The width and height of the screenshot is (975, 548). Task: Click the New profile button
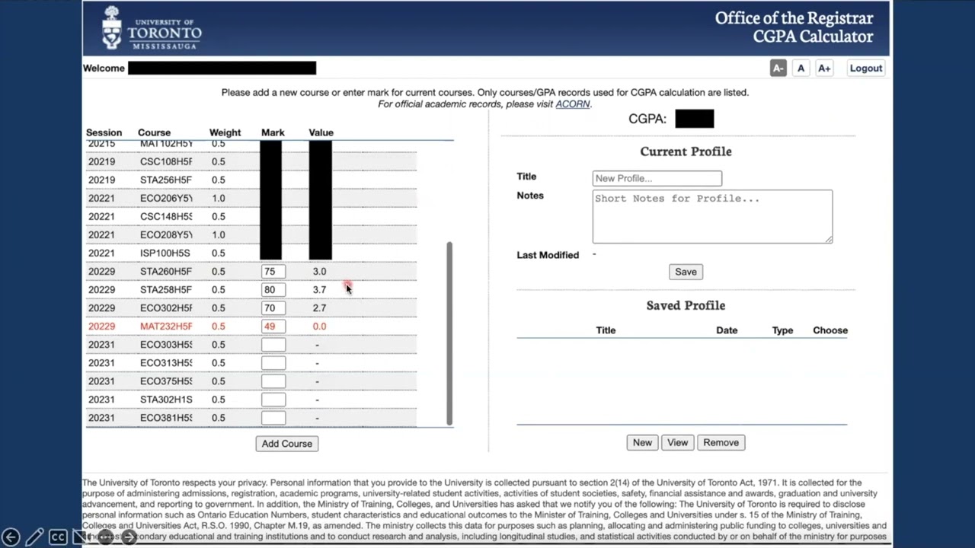pos(642,442)
